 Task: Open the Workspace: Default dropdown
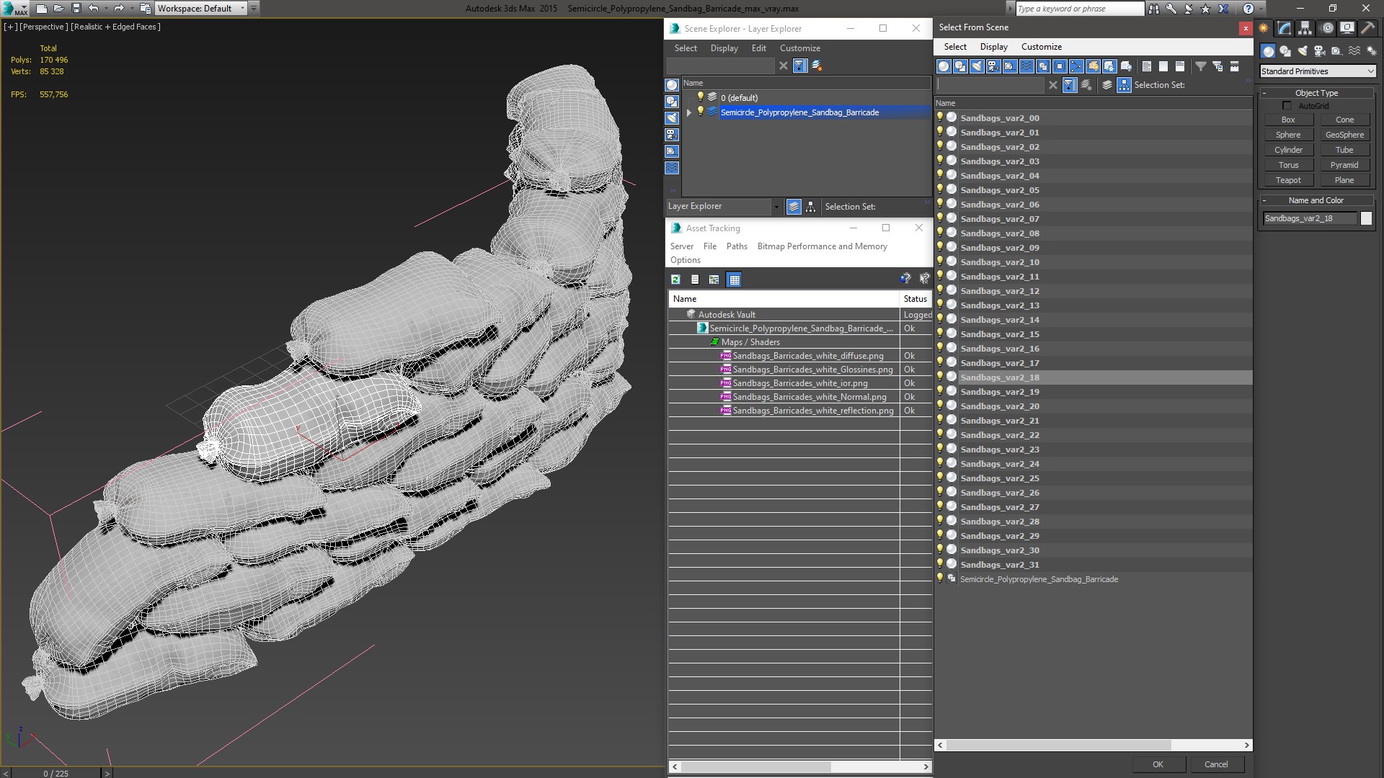[201, 9]
